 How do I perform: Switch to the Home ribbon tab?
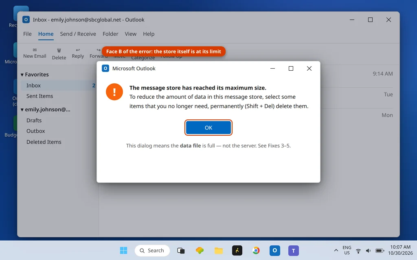click(46, 34)
